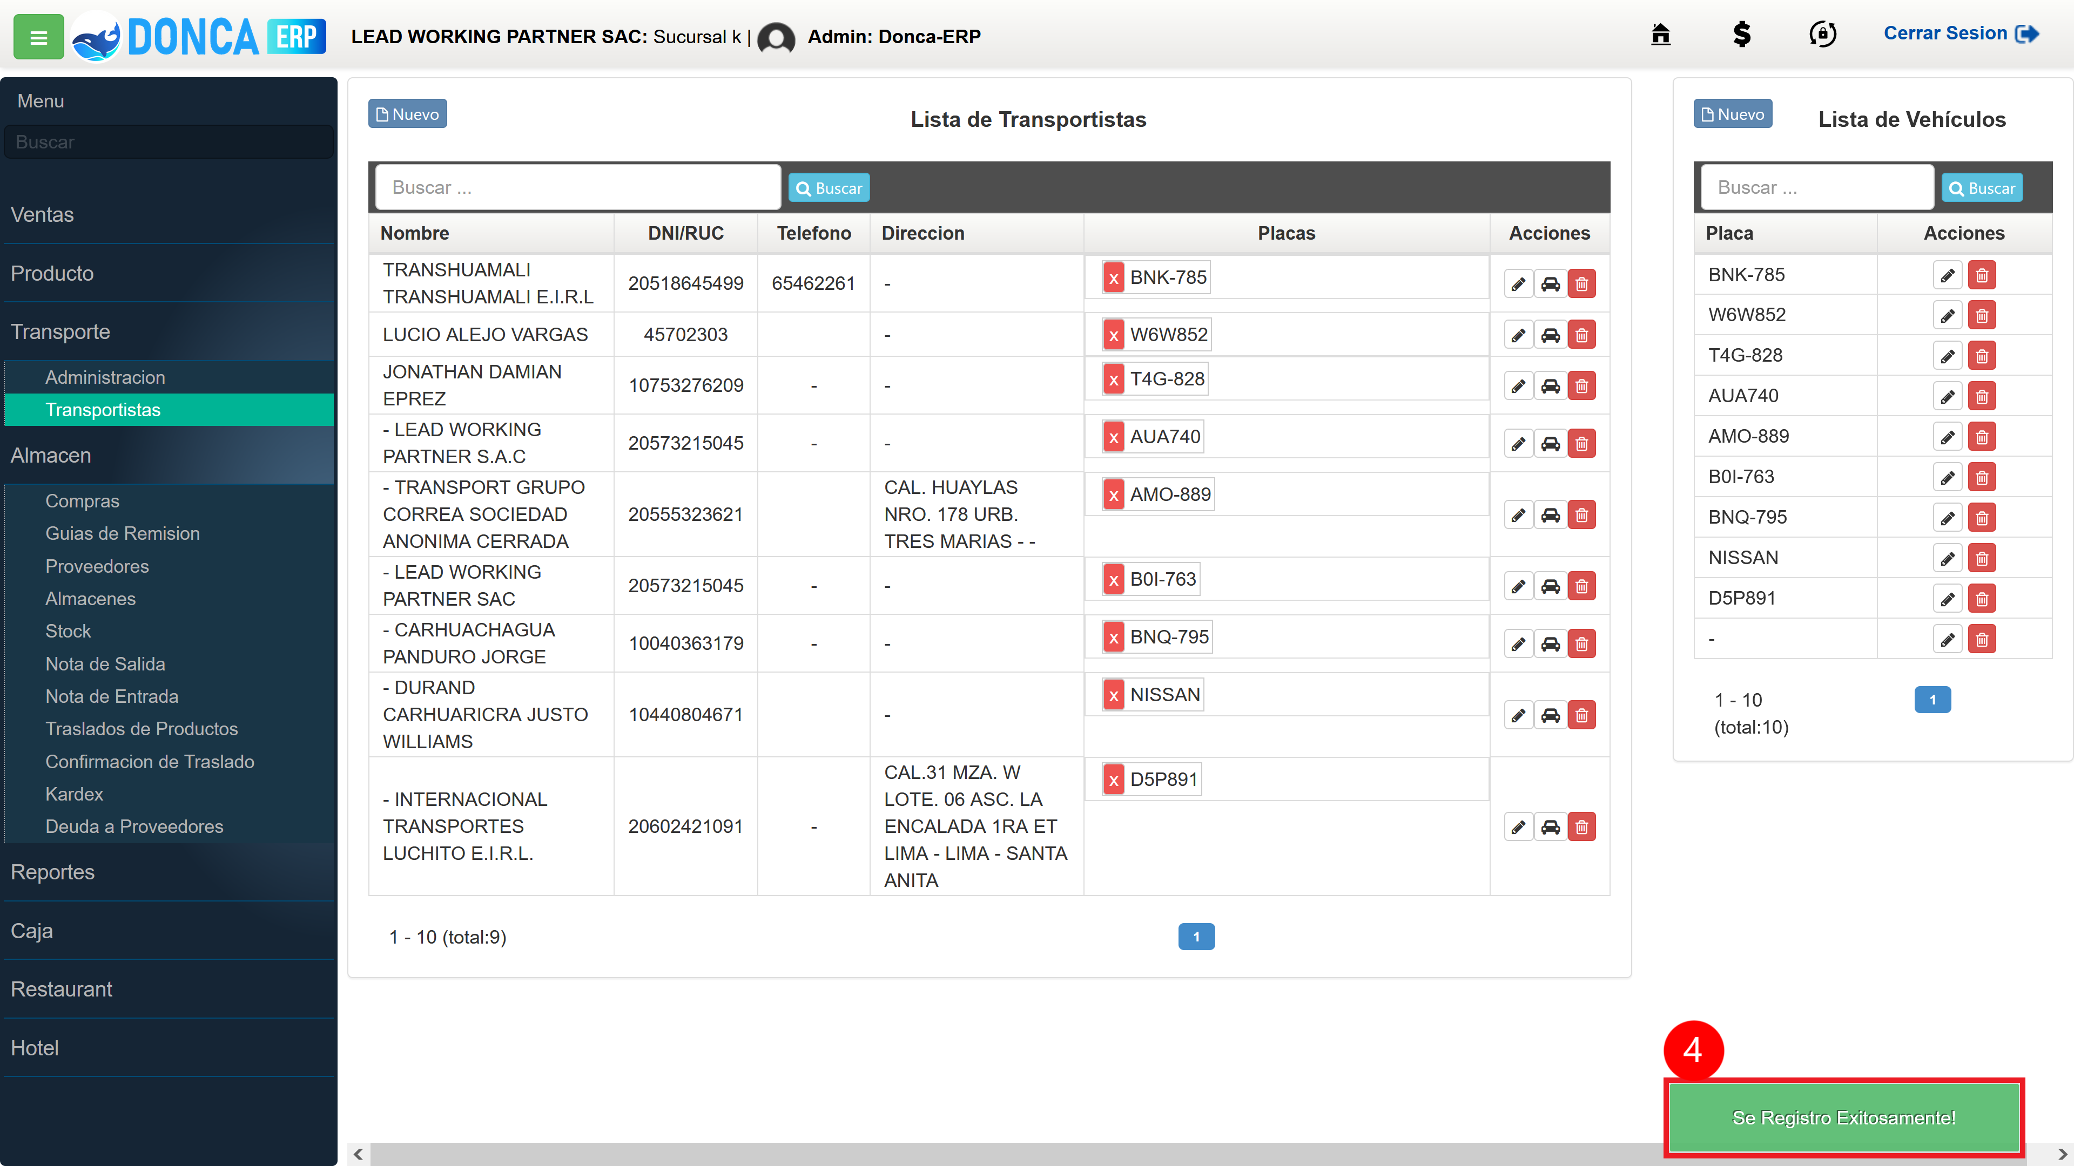Assign vehicle to LUCIO ALEJO VARGAS

point(1550,335)
